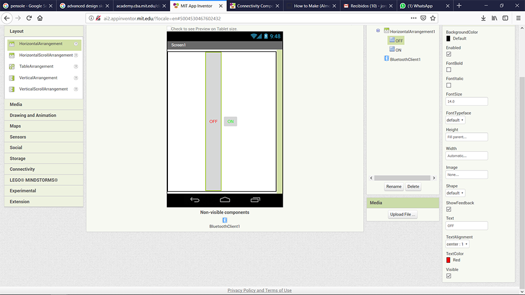Switch to advanced design tab
Viewport: 525px width, 295px height.
[85, 5]
